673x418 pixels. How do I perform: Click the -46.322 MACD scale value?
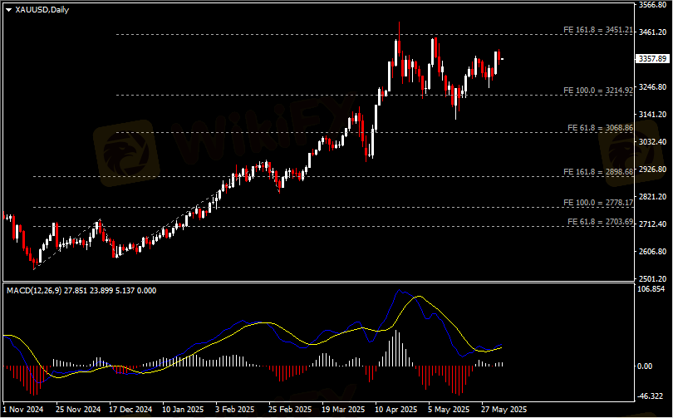click(651, 396)
